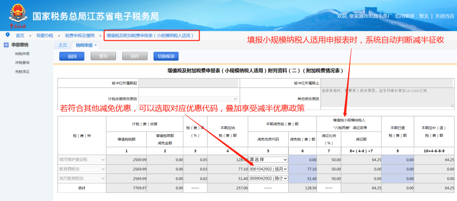The image size is (457, 201).
Task: Click the 增值税限额减免金额 column header
Action: coord(165,139)
